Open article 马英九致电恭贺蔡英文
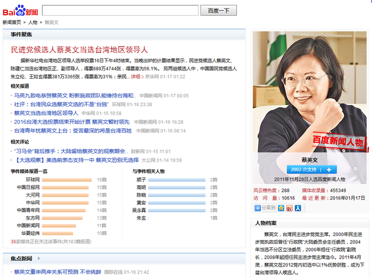Viewport: 372px width, 278px height. click(x=75, y=95)
